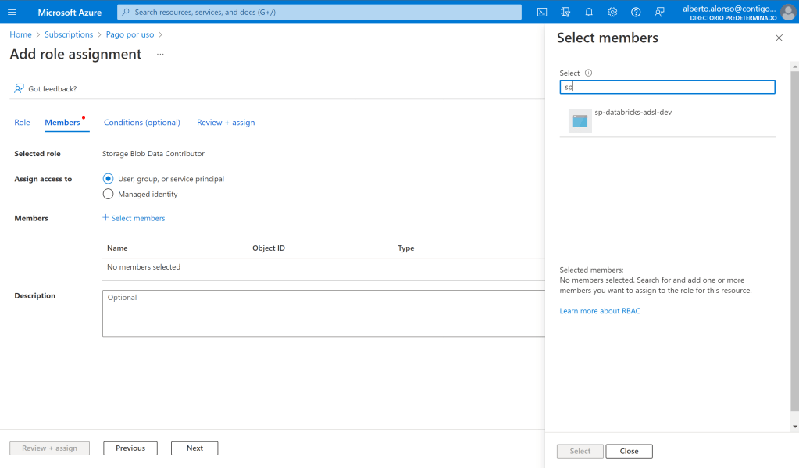Open the Directories and subscriptions filter
The image size is (799, 468).
point(565,12)
